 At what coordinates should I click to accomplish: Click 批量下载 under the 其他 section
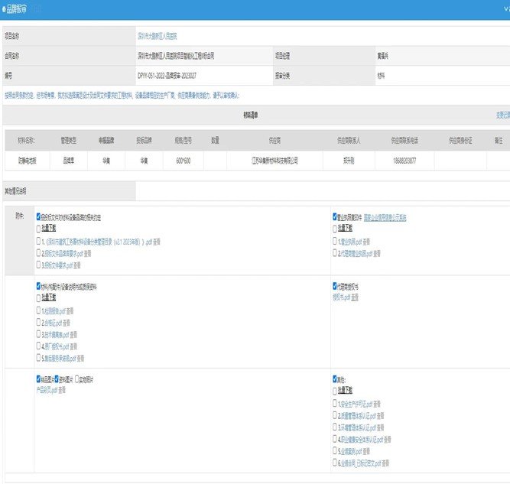(x=345, y=390)
